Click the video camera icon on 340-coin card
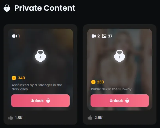The image size is (160, 128). point(14,36)
